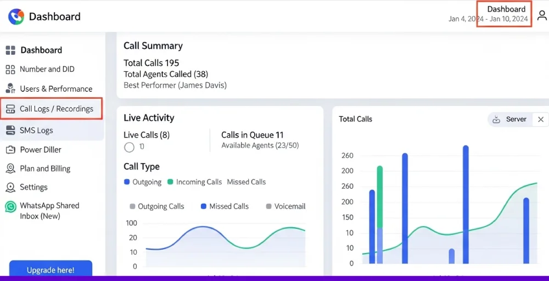
Task: Click the Number and DID icon
Action: 10,69
